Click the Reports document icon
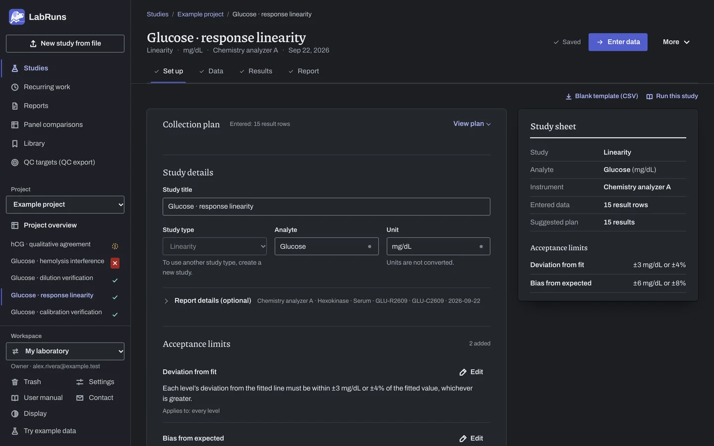 tap(15, 106)
